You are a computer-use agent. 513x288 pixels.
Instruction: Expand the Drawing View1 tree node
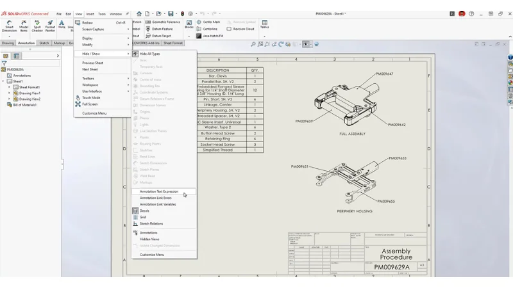point(9,93)
